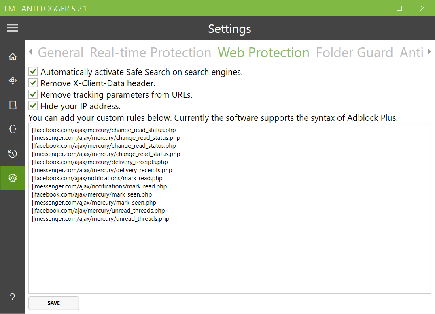Viewport: 435px width, 314px height.
Task: Click inside the custom rules text area
Action: (229, 255)
